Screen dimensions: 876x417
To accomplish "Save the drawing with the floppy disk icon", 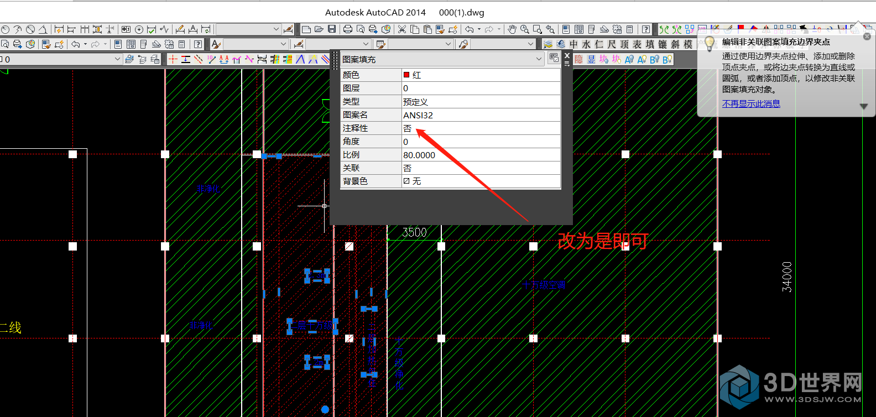I will (332, 29).
